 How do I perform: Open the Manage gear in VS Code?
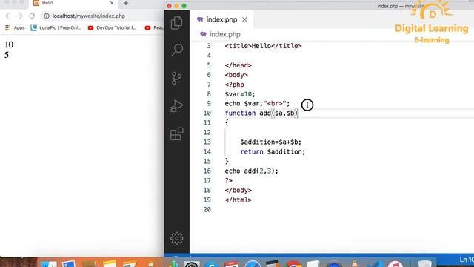click(176, 238)
